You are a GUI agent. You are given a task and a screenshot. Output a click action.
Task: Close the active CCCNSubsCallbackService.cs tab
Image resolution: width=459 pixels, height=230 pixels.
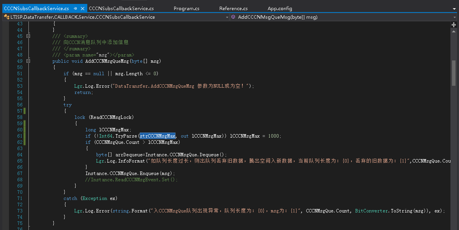pyautogui.click(x=83, y=9)
